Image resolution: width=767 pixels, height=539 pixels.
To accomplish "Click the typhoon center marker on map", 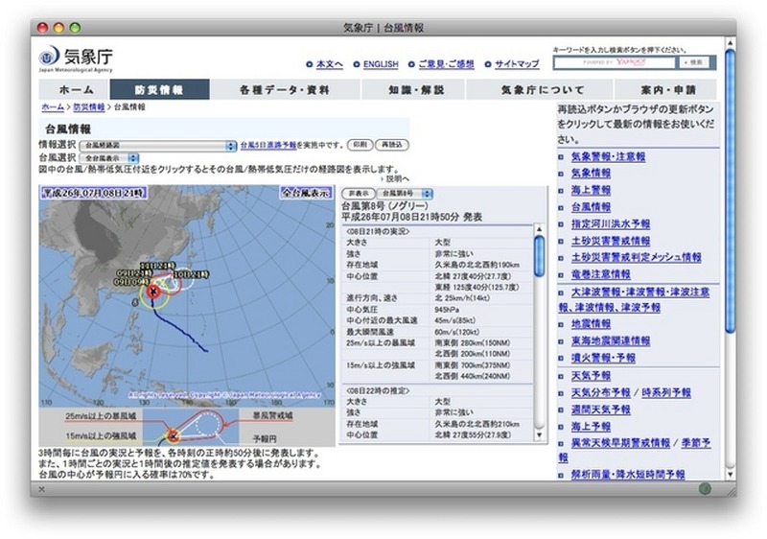I will (x=153, y=290).
